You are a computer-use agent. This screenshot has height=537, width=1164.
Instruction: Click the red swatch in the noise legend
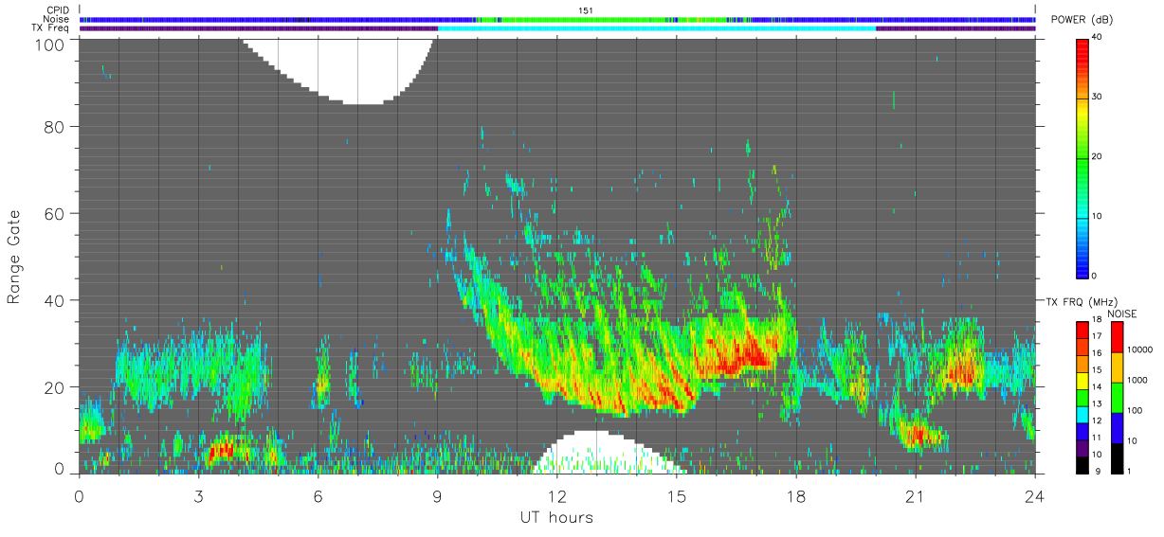1117,337
